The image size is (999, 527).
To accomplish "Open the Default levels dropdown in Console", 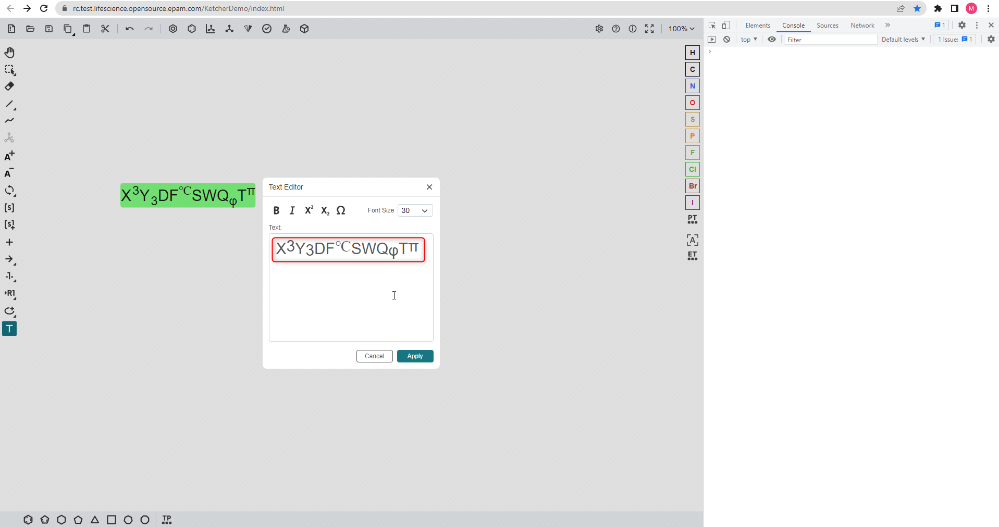I will point(903,39).
